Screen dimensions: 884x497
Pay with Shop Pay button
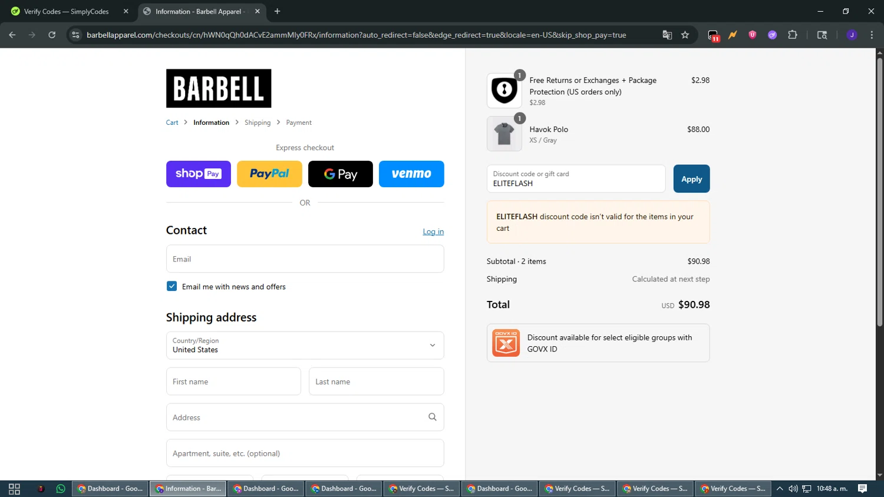coord(199,174)
